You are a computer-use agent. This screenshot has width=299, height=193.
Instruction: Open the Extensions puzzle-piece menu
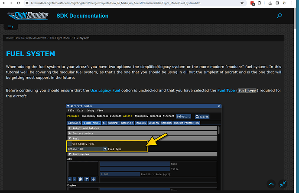tap(259, 3)
